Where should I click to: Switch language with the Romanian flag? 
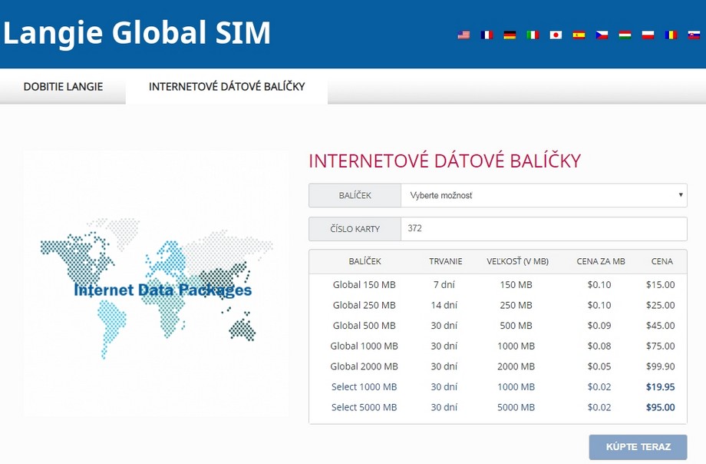click(x=671, y=35)
